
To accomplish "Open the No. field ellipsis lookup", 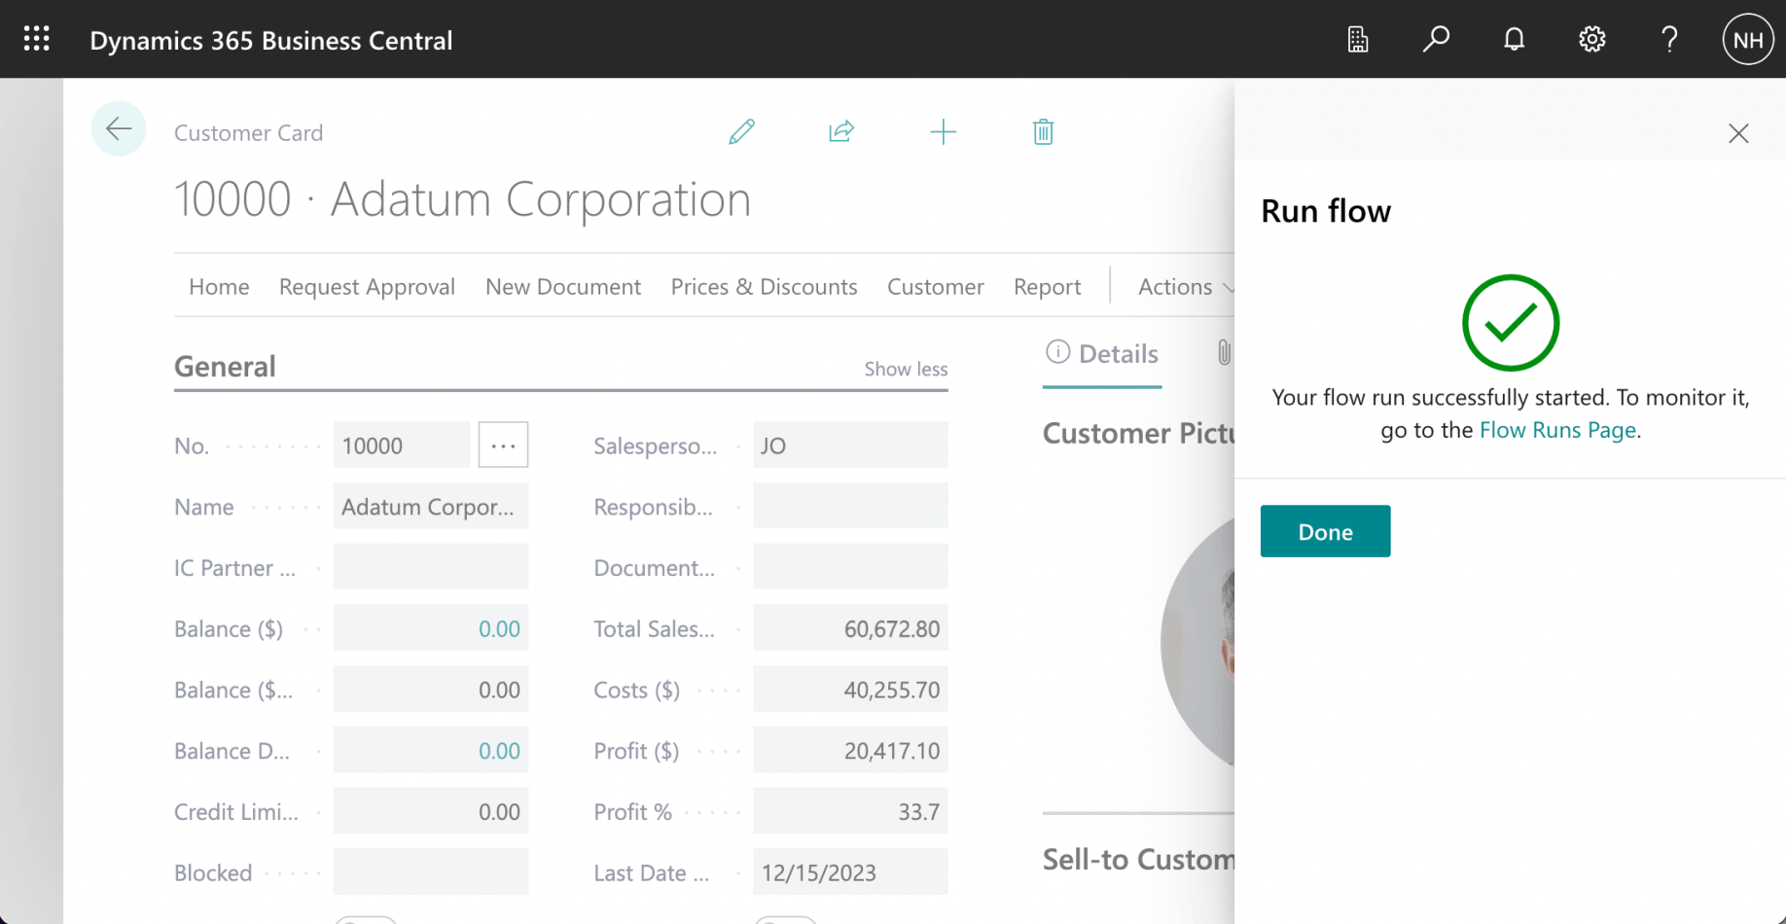I will tap(503, 445).
